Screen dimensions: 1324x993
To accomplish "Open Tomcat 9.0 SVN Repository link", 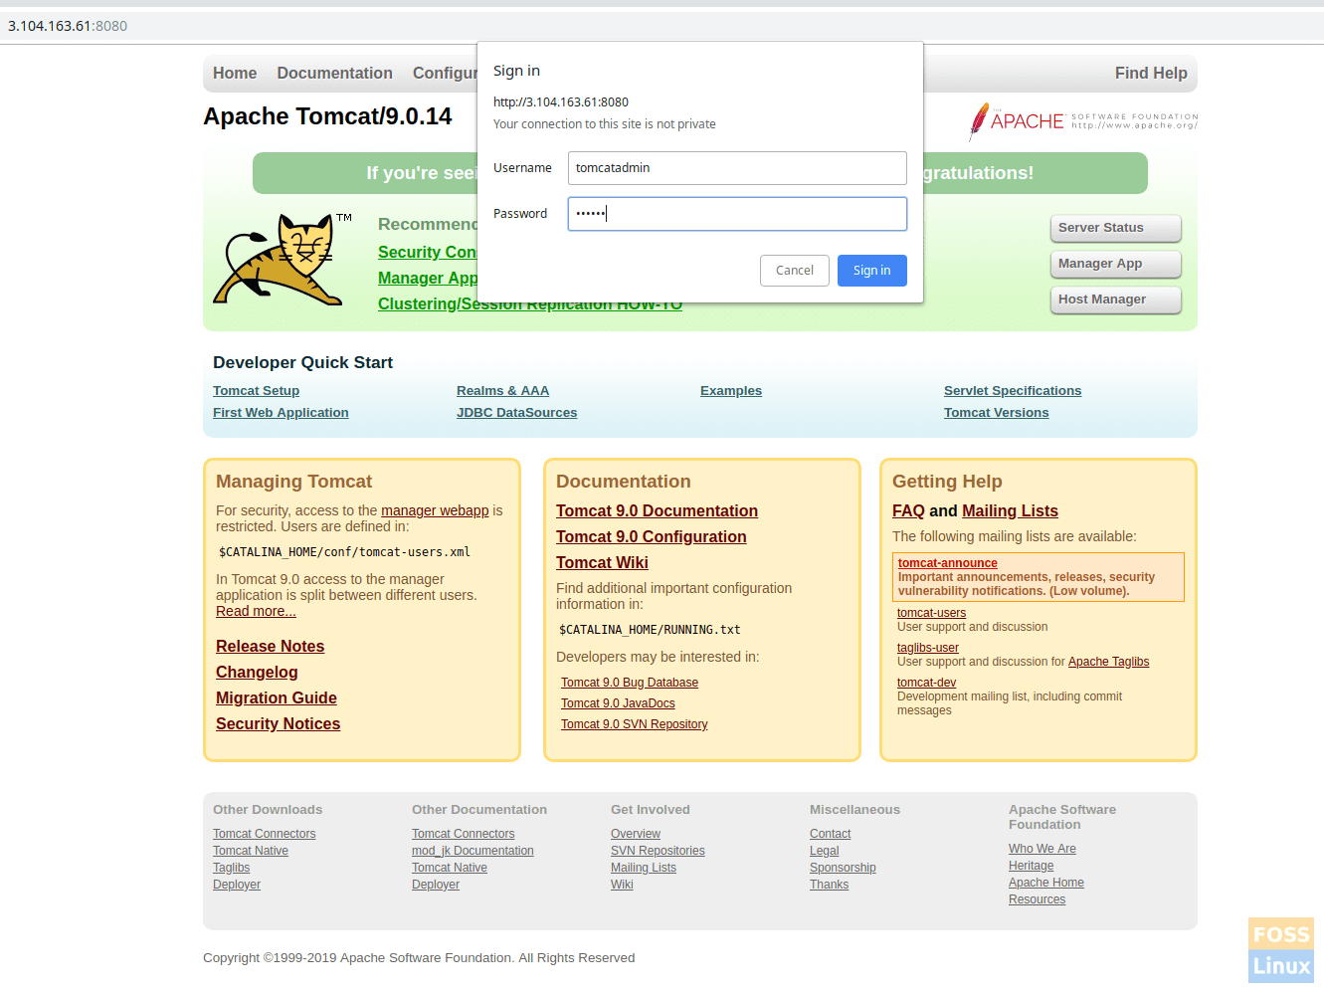I will pos(634,724).
